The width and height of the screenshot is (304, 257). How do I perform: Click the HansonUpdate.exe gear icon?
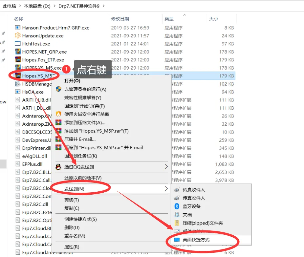click(18, 36)
